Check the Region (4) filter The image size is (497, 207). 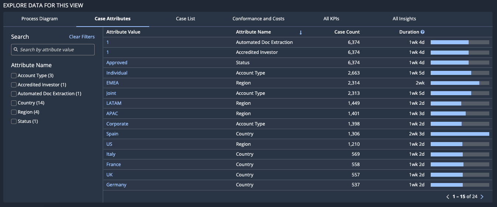pos(14,112)
